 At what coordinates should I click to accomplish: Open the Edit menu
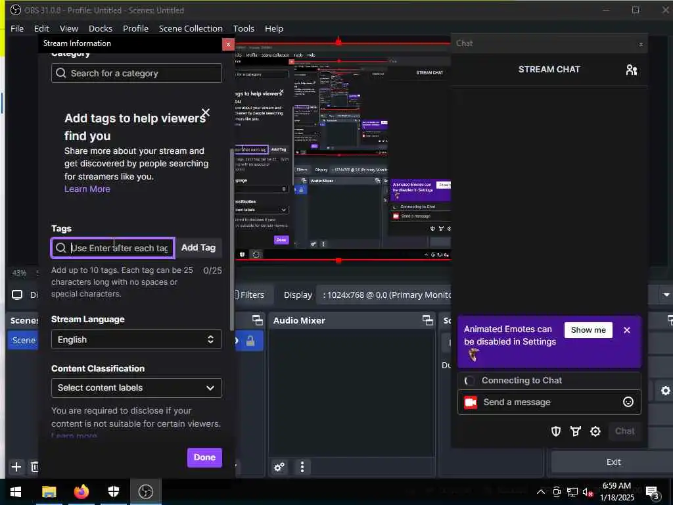[41, 28]
